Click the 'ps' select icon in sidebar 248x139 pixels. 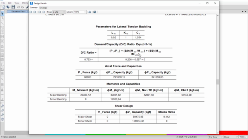pos(2,110)
